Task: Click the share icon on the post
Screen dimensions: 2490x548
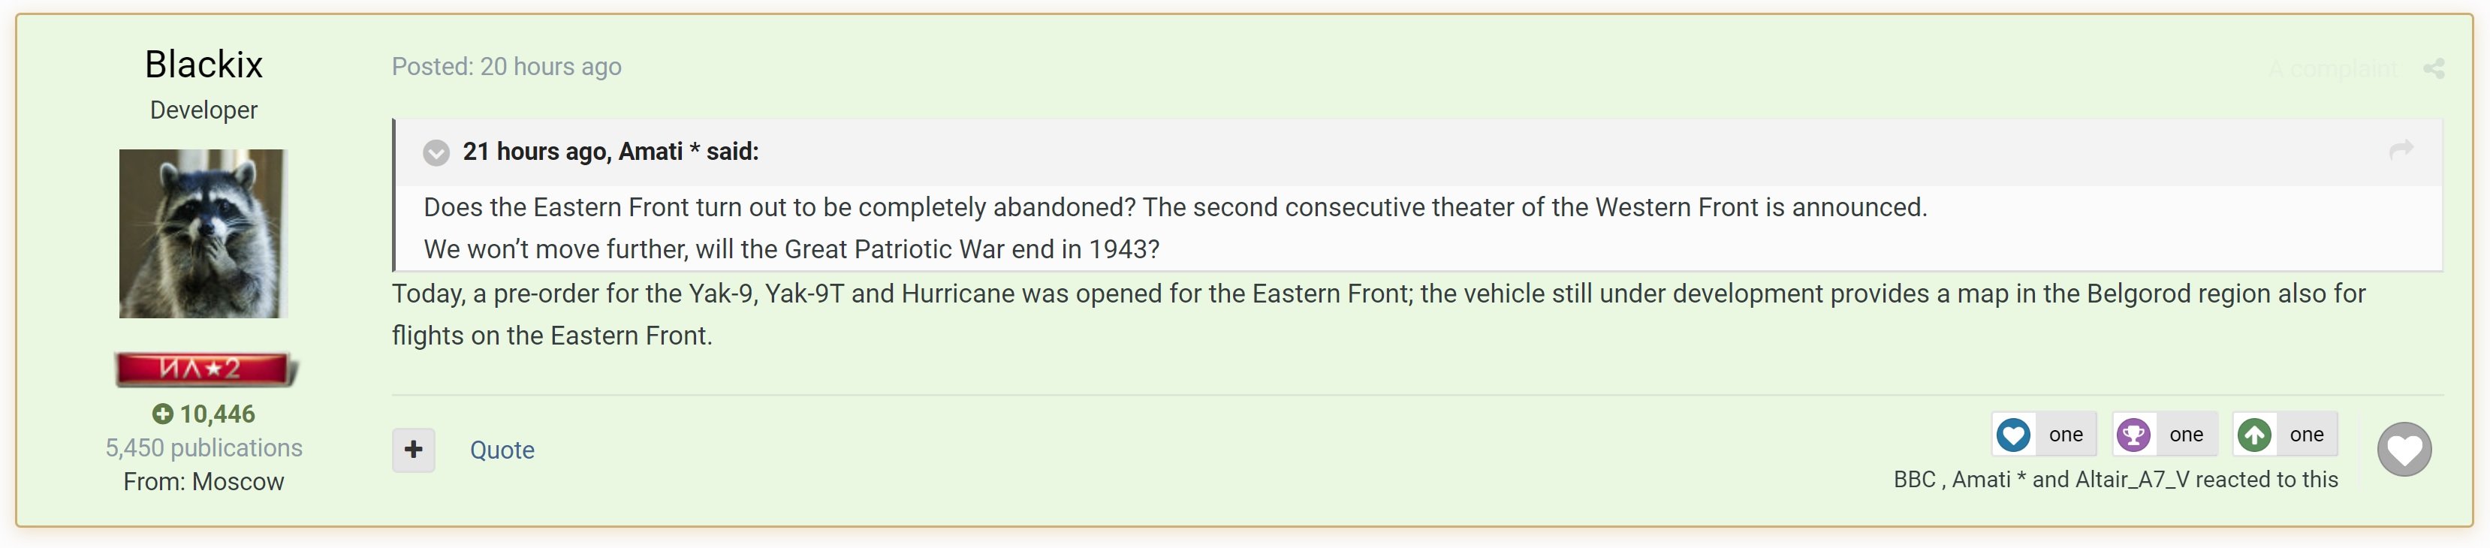Action: (2434, 68)
